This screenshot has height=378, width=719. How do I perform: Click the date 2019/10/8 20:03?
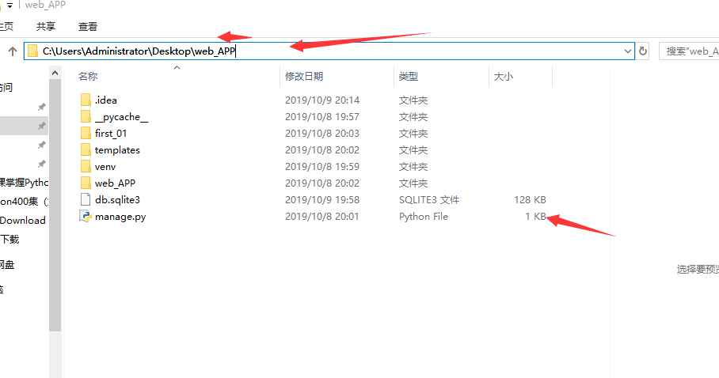coord(322,134)
